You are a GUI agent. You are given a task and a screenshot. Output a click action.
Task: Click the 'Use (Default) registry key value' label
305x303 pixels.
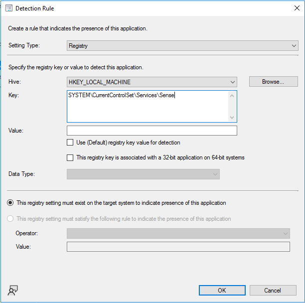[x=128, y=143]
